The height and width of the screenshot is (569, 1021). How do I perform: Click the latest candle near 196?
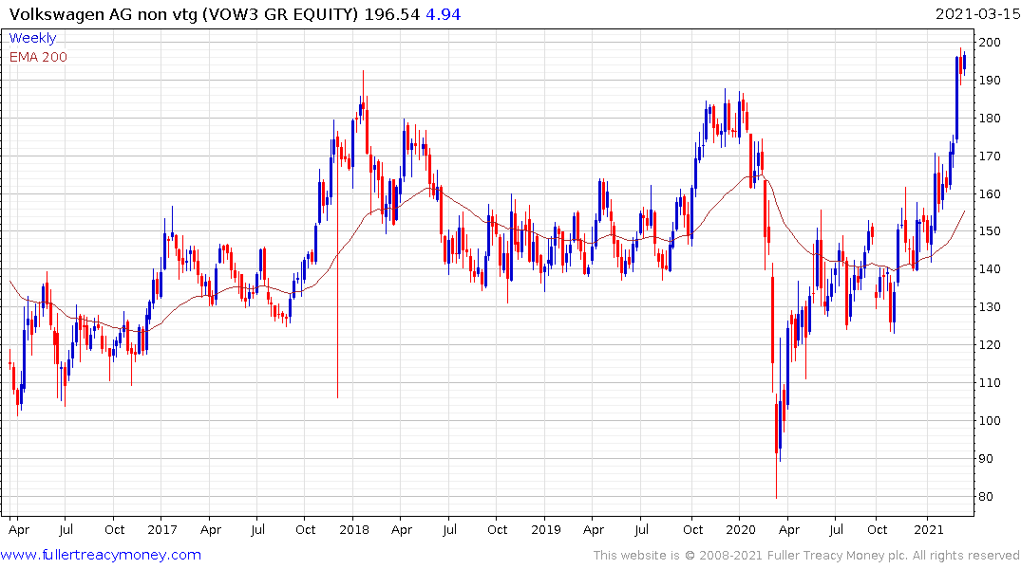(964, 64)
